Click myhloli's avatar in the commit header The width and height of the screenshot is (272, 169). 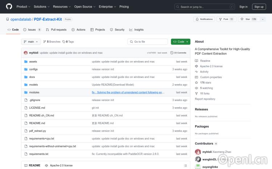point(26,53)
